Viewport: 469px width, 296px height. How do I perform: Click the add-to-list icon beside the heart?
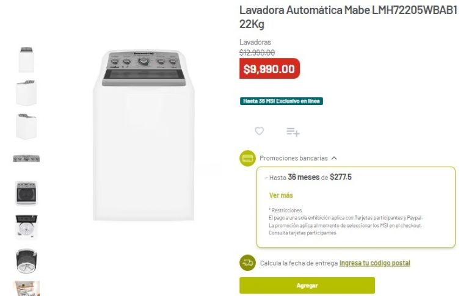[x=293, y=131]
